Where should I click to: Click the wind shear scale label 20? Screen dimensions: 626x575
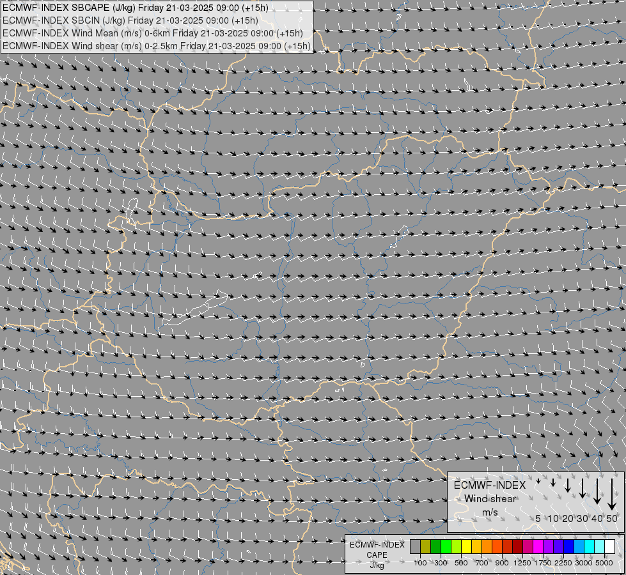(x=568, y=519)
